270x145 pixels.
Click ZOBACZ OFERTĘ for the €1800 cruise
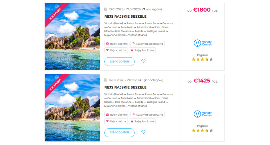[x=119, y=61]
